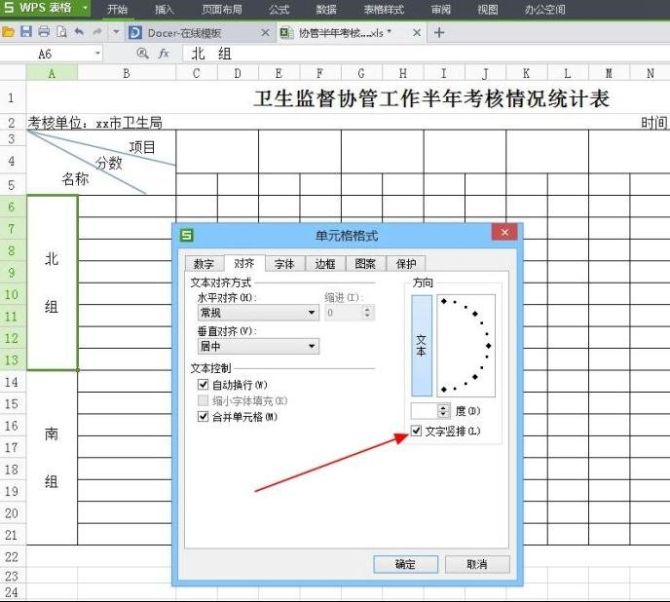The width and height of the screenshot is (670, 602).
Task: Open the 开始 ribbon tab
Action: pyautogui.click(x=117, y=10)
